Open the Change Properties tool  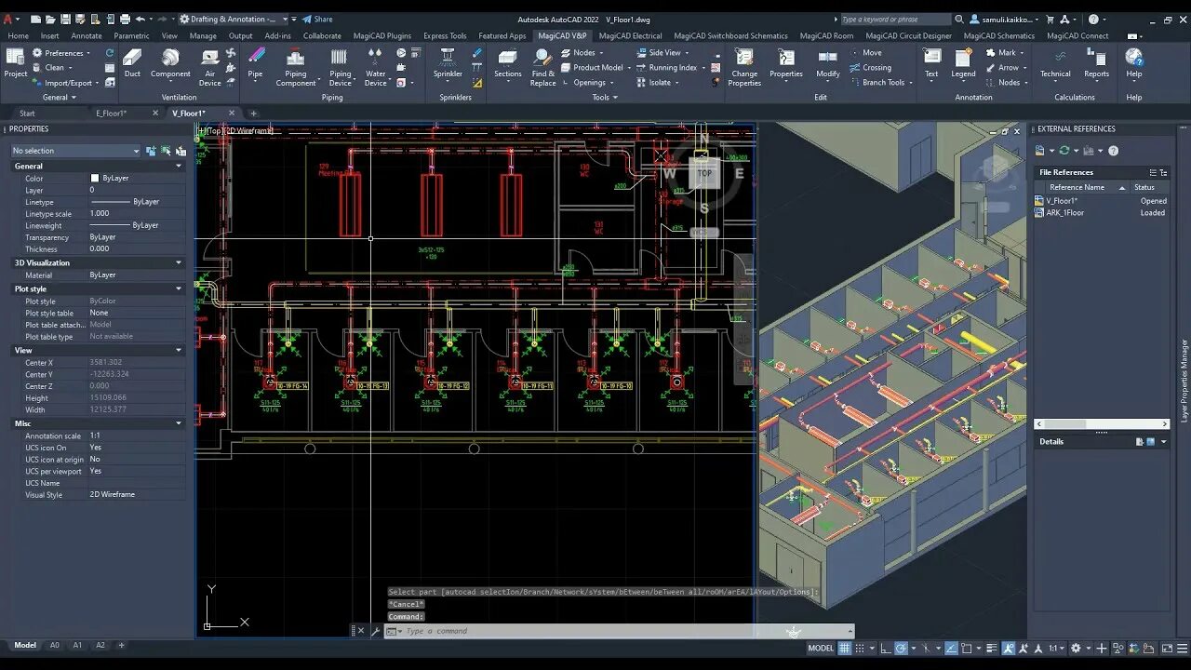(744, 68)
